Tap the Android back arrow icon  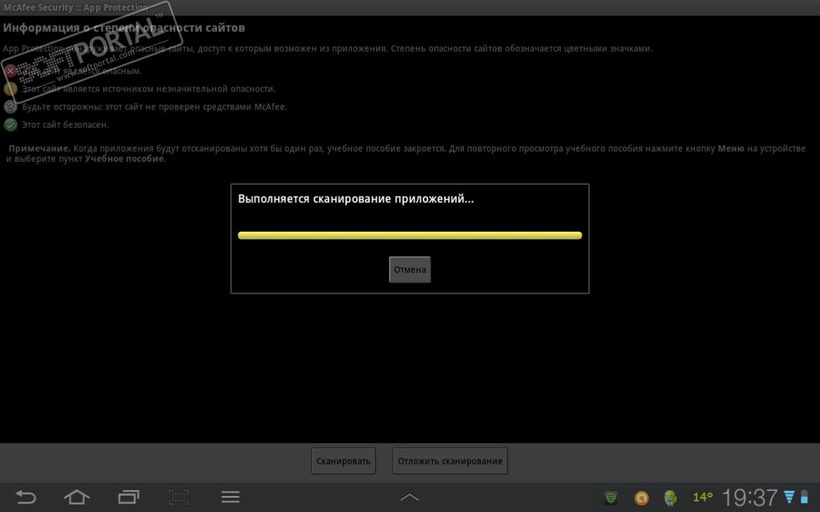(x=26, y=497)
